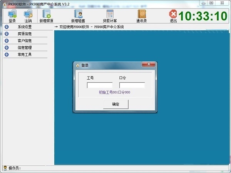
Task: Select the 客户信息 sidebar menu label
Action: tap(25, 41)
